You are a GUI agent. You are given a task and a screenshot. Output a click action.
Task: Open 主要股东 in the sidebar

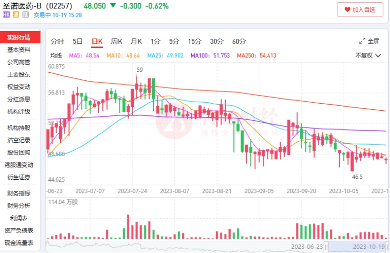[x=19, y=75]
